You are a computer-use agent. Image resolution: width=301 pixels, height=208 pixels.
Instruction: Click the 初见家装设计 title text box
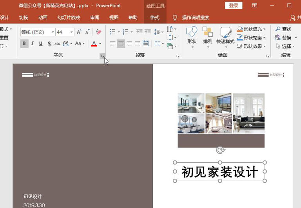pyautogui.click(x=219, y=172)
